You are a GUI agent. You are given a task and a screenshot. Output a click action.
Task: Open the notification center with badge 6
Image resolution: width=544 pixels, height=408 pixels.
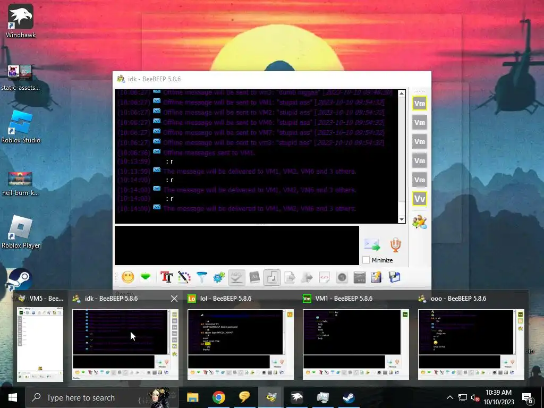coord(528,397)
